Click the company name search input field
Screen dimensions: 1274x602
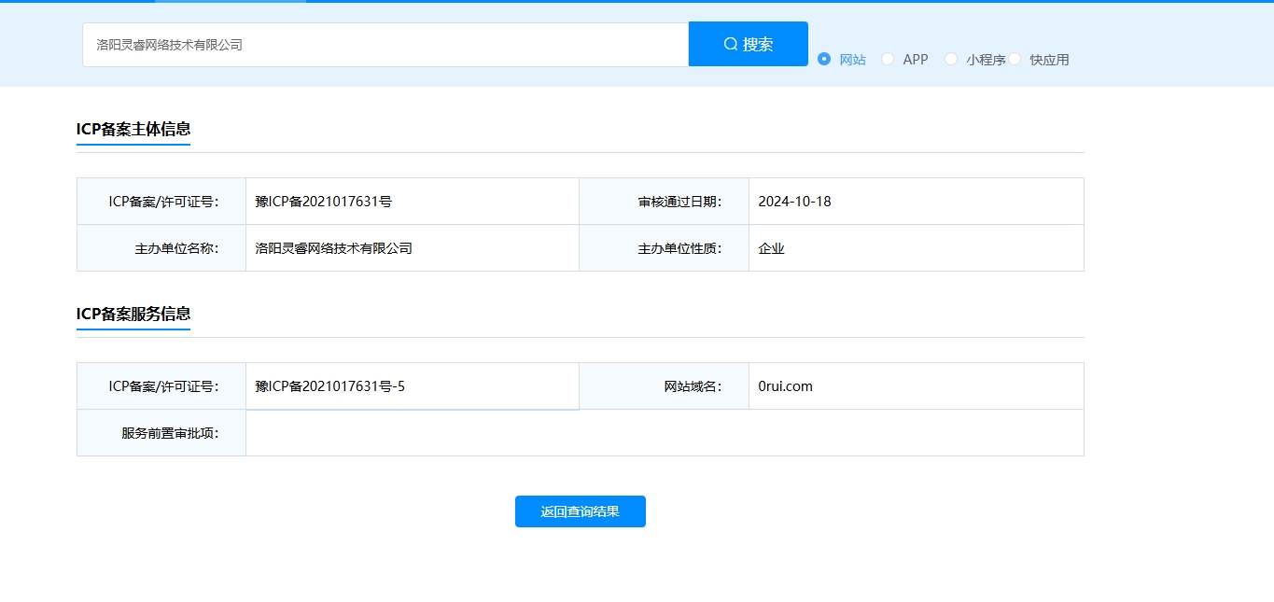click(385, 45)
